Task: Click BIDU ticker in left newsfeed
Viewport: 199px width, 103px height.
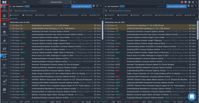Action: pyautogui.click(x=23, y=61)
